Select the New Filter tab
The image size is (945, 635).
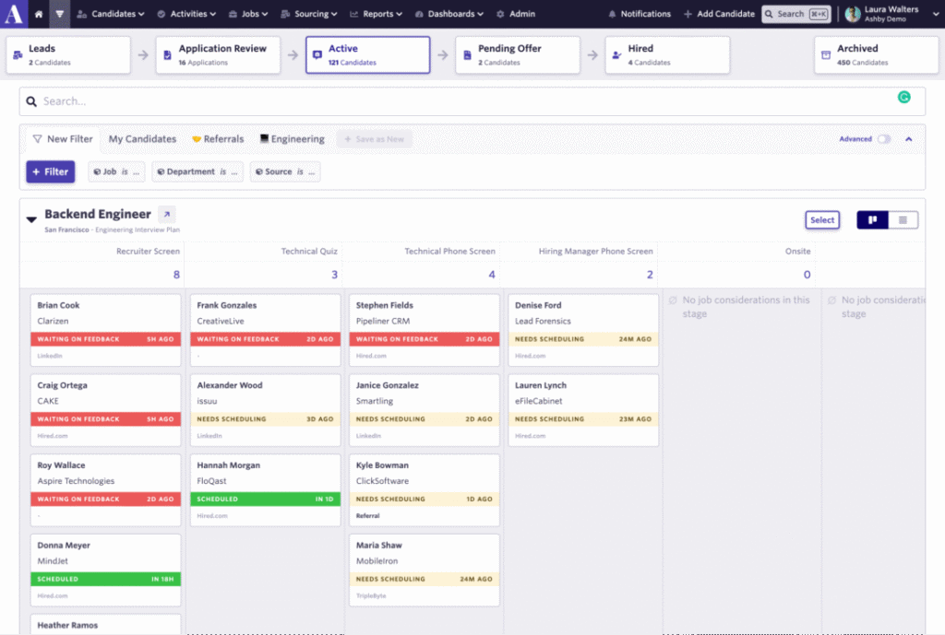tap(64, 139)
